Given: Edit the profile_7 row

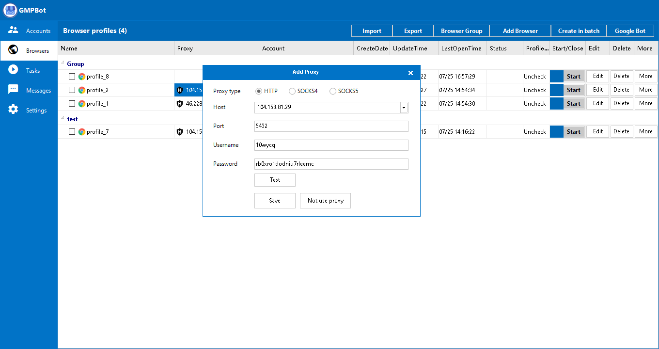Looking at the screenshot, I should pos(598,131).
